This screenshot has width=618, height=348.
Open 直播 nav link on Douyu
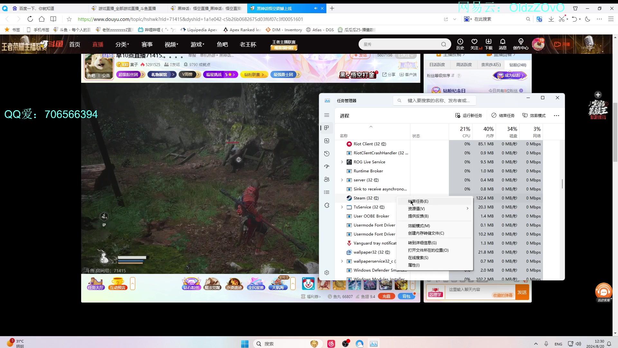98,44
